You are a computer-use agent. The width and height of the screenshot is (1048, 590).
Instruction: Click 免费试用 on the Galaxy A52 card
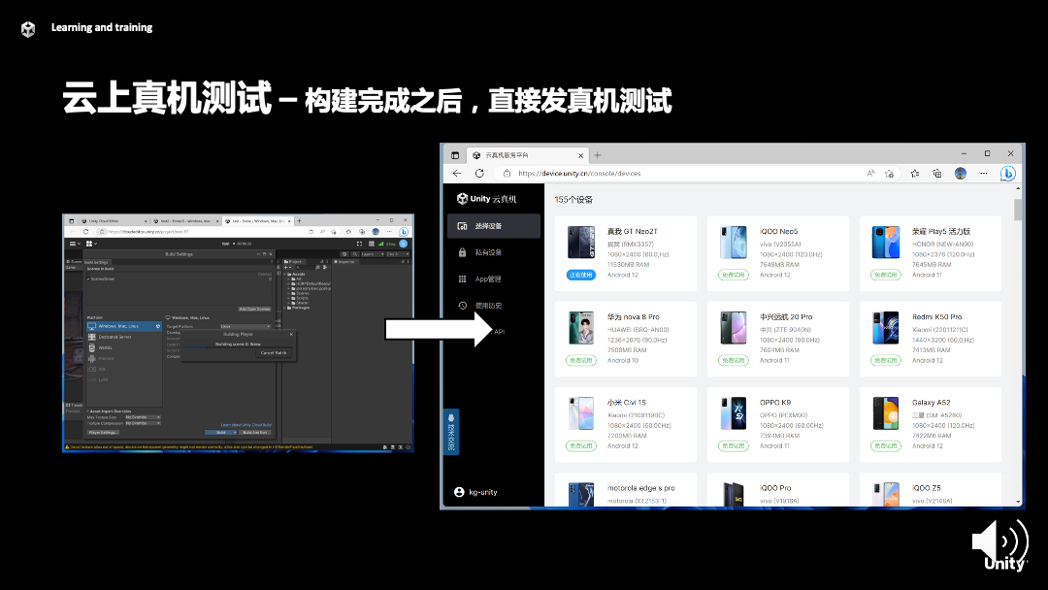point(886,445)
